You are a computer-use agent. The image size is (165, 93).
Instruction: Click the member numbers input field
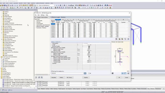(67, 73)
